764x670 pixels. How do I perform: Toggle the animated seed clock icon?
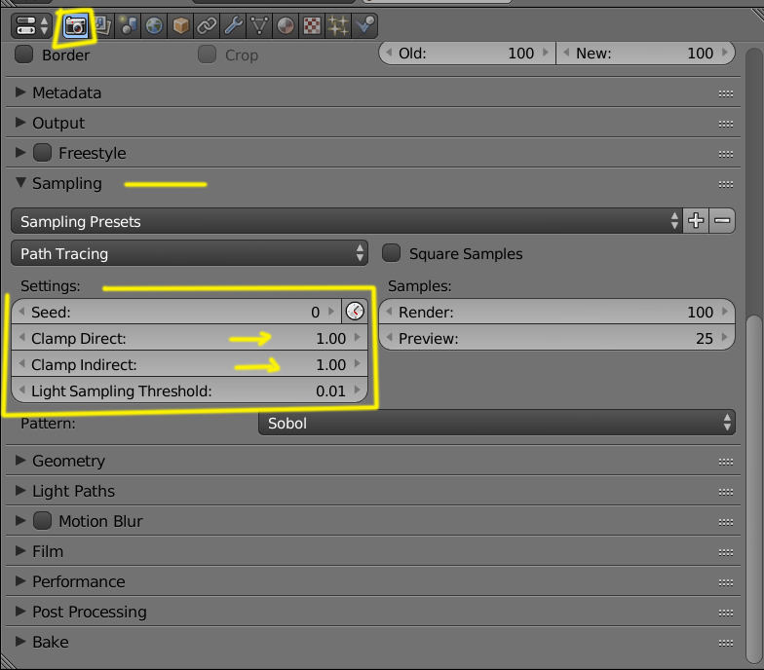[x=355, y=312]
